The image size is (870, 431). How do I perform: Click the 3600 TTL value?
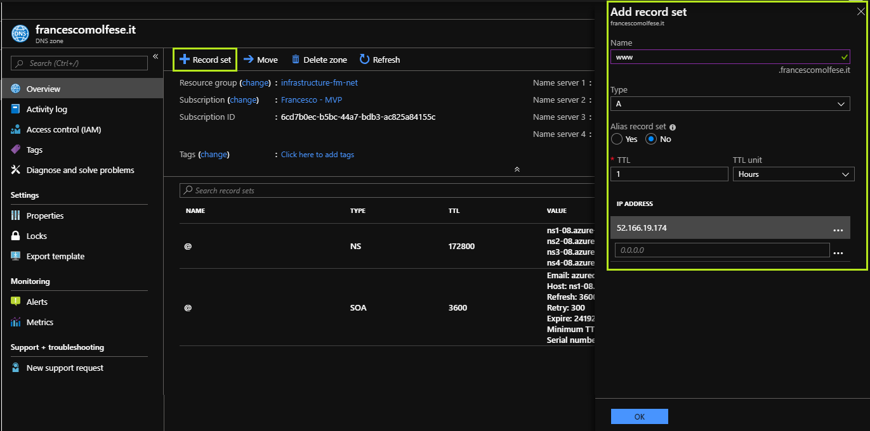pyautogui.click(x=458, y=307)
